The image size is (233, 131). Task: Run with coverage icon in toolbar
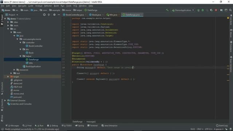(x=211, y=10)
